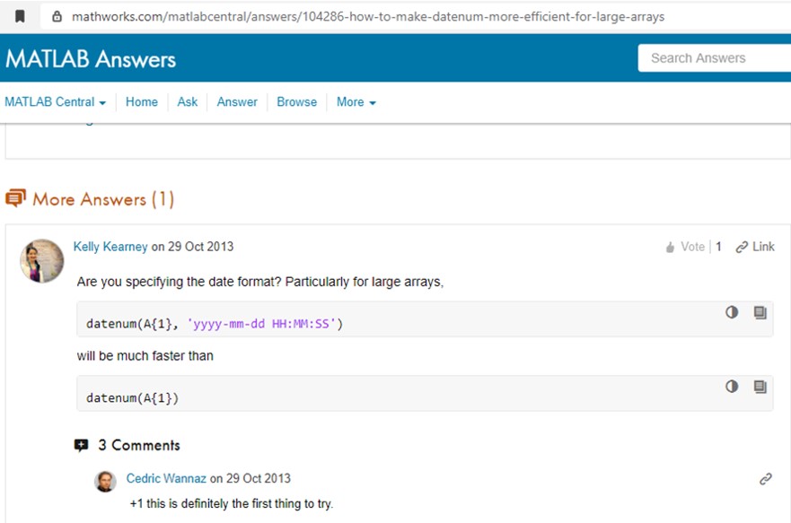This screenshot has height=523, width=791.
Task: Click into the Search Answers field
Action: [714, 58]
